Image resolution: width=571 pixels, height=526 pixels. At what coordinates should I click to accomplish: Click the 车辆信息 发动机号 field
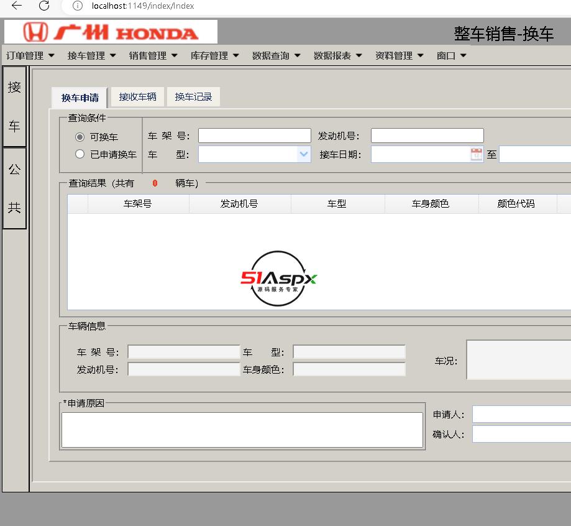(184, 369)
